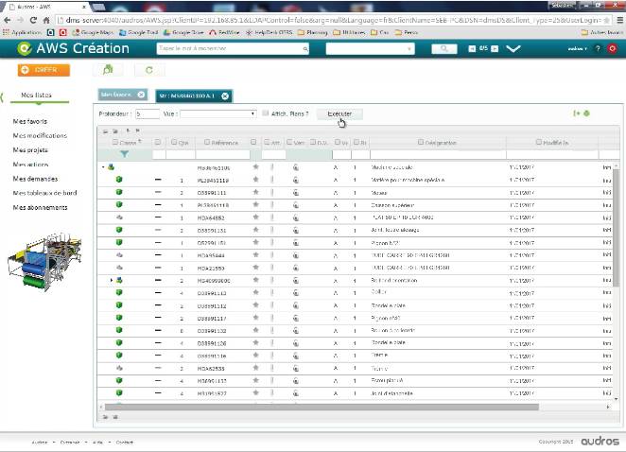The image size is (626, 452).
Task: Switch to the Mes favoris tab
Action: [x=116, y=95]
